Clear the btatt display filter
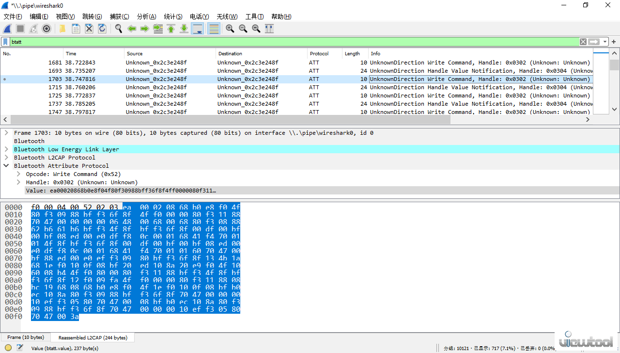The width and height of the screenshot is (620, 353). click(583, 42)
